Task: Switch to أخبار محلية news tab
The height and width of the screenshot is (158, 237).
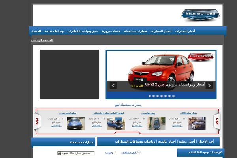Action: [x=187, y=142]
